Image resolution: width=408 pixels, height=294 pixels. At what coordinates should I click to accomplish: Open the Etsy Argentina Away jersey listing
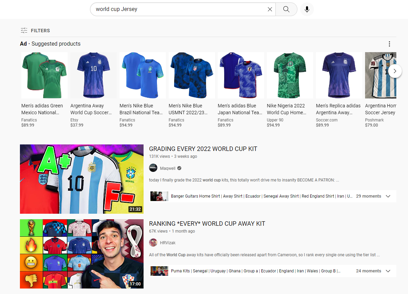[93, 75]
